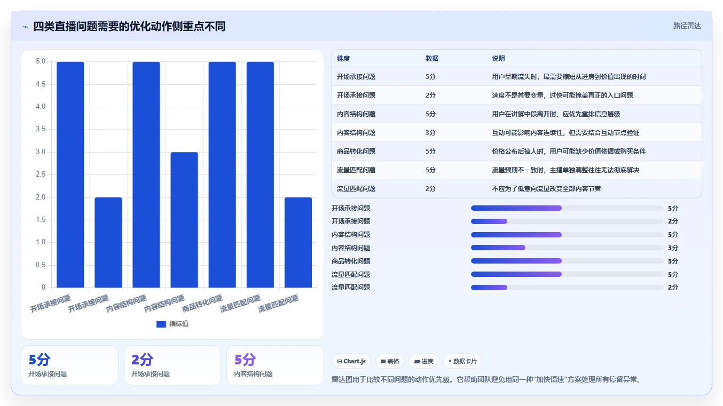
Task: Open the 路径雷达 label in header
Action: tap(687, 26)
